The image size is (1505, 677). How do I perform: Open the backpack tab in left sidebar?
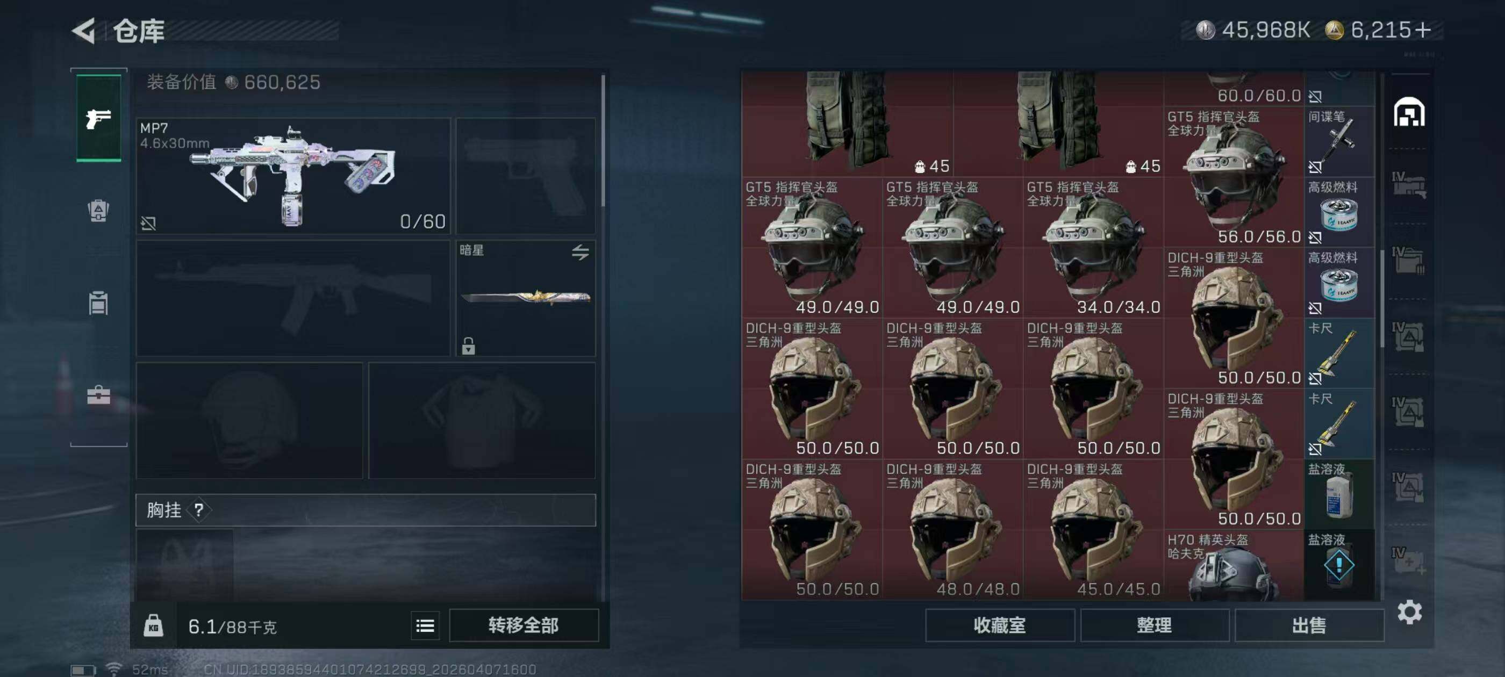click(x=98, y=210)
